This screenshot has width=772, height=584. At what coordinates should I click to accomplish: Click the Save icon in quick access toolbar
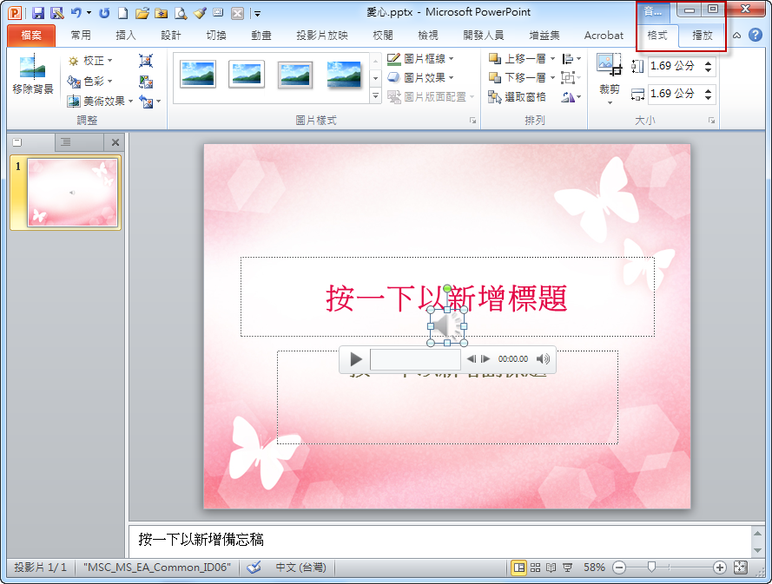coord(38,13)
